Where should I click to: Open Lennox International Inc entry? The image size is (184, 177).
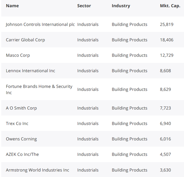(x=30, y=71)
